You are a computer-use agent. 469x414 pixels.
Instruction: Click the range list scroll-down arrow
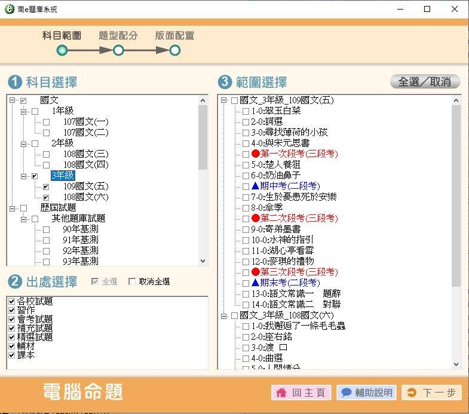(456, 364)
